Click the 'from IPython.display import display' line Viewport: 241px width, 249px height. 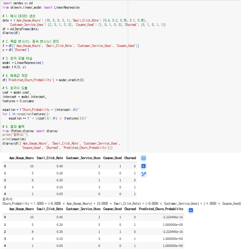click(30, 131)
